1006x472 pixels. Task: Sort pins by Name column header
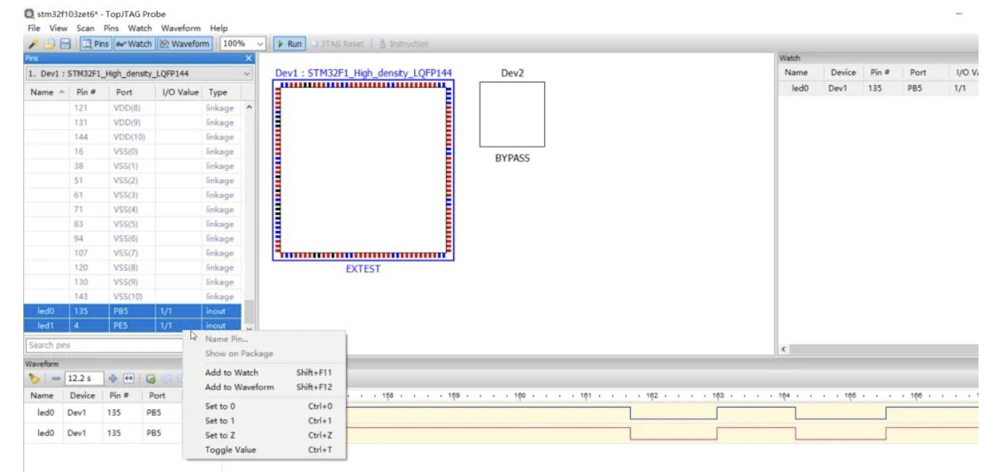point(42,92)
